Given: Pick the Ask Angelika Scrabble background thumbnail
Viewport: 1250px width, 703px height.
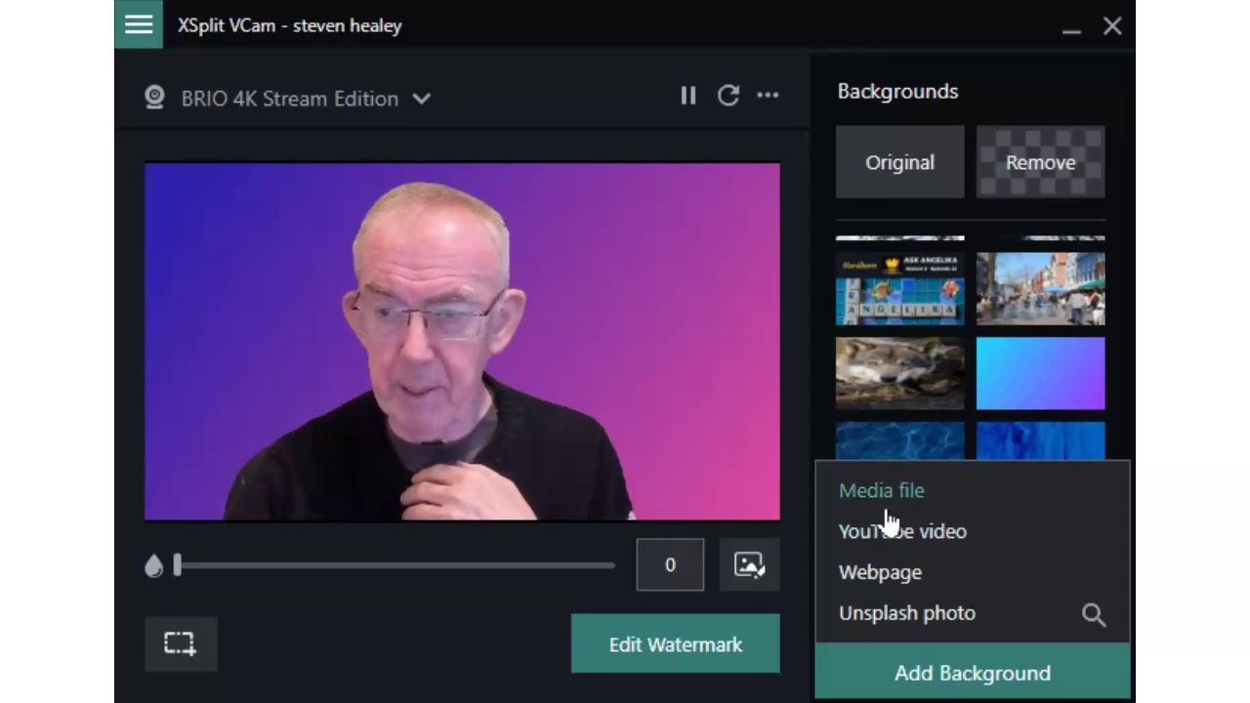Looking at the screenshot, I should (899, 288).
